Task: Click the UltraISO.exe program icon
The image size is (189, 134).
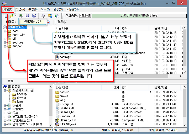Action: click(x=57, y=124)
